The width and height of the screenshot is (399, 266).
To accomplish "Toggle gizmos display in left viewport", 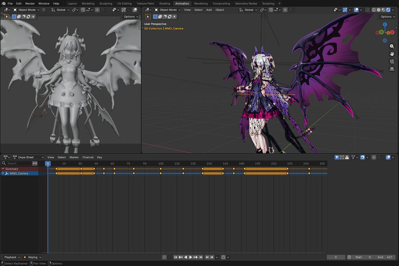I will coord(123,10).
